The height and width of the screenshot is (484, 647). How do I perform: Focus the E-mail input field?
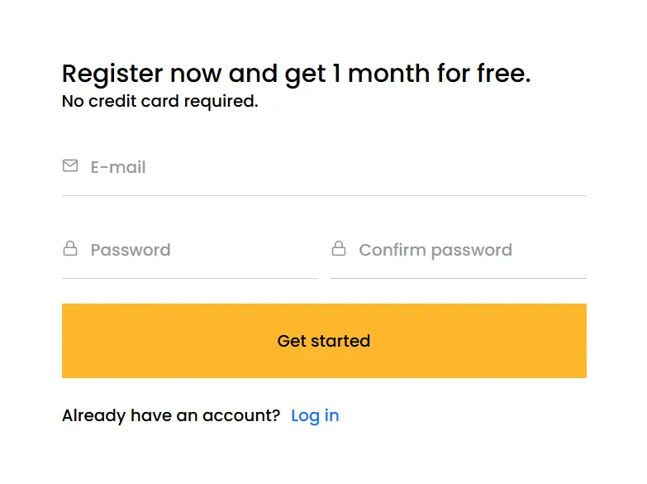(331, 167)
